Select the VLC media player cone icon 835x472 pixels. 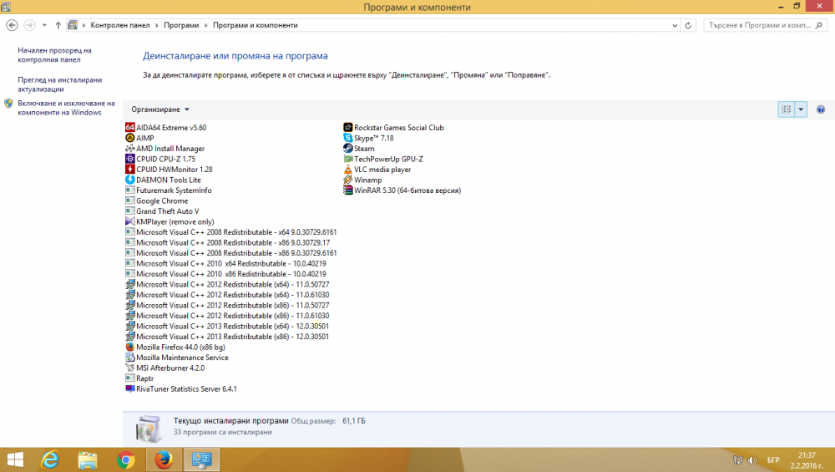pyautogui.click(x=347, y=170)
